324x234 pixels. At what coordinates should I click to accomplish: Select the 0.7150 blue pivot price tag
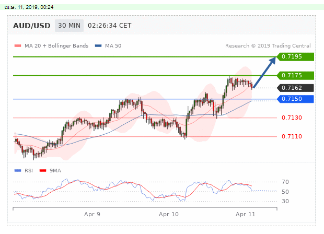pos(295,99)
